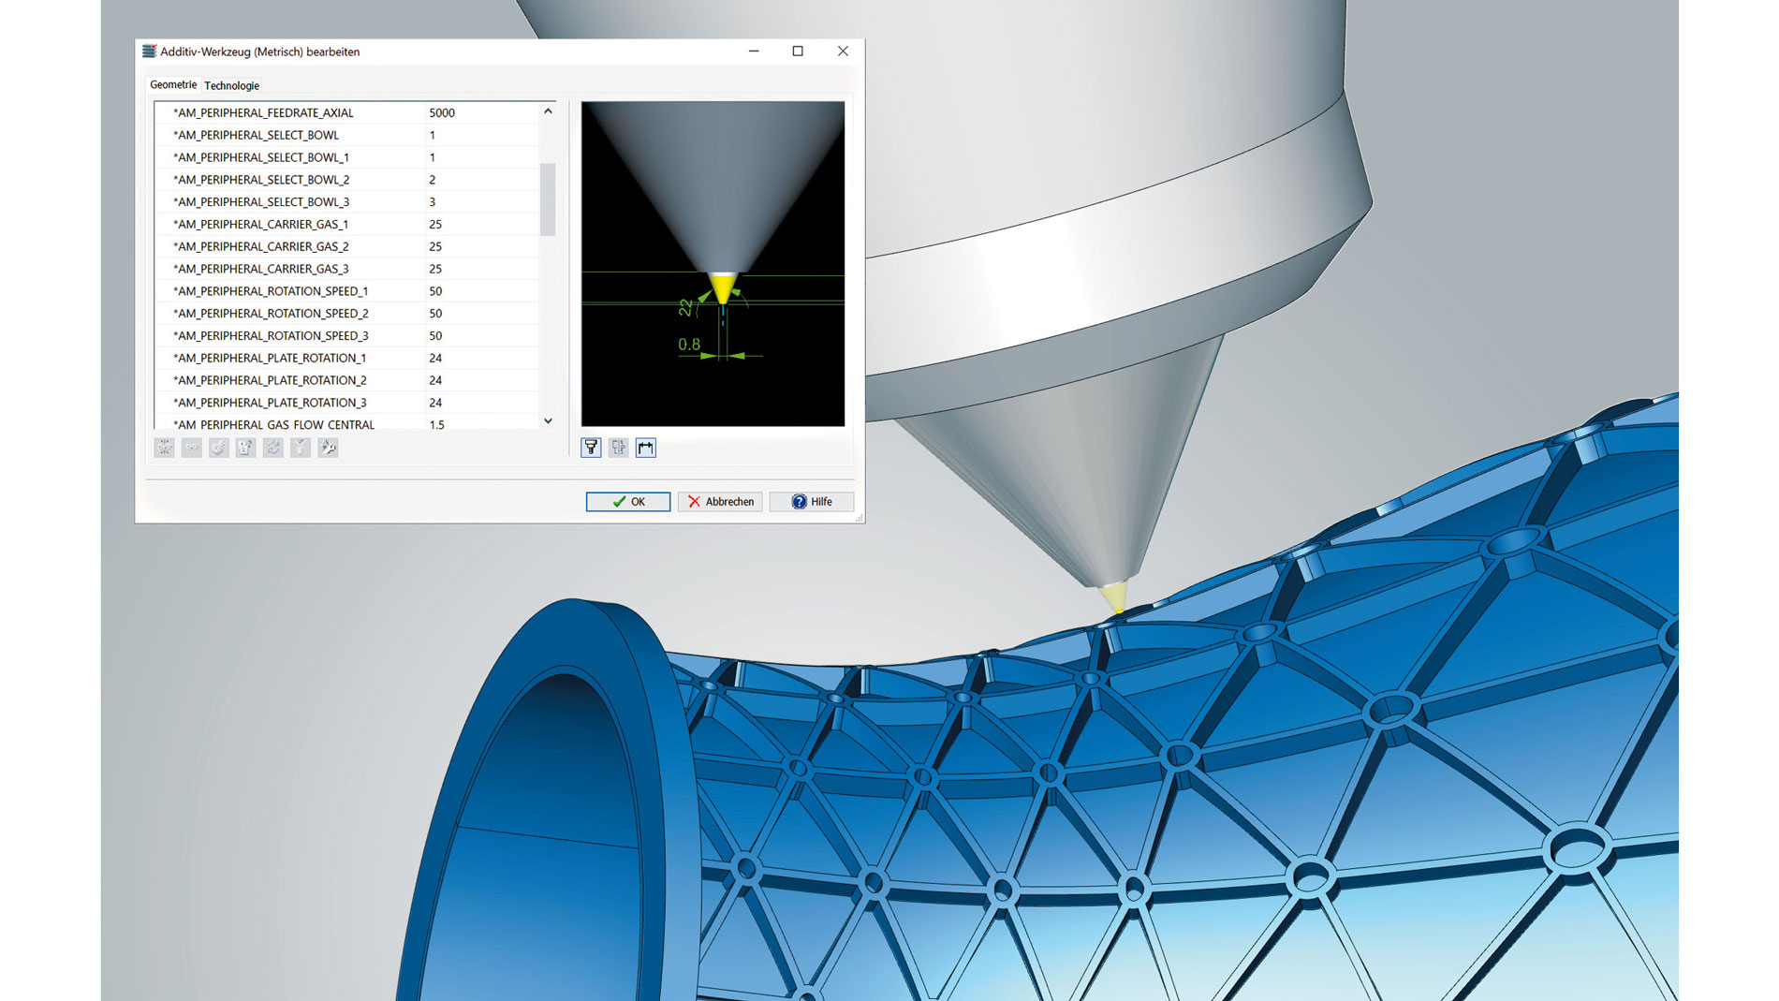Screen dimensions: 1779x1001
Task: Click the nozzle tool preview image
Action: (713, 264)
